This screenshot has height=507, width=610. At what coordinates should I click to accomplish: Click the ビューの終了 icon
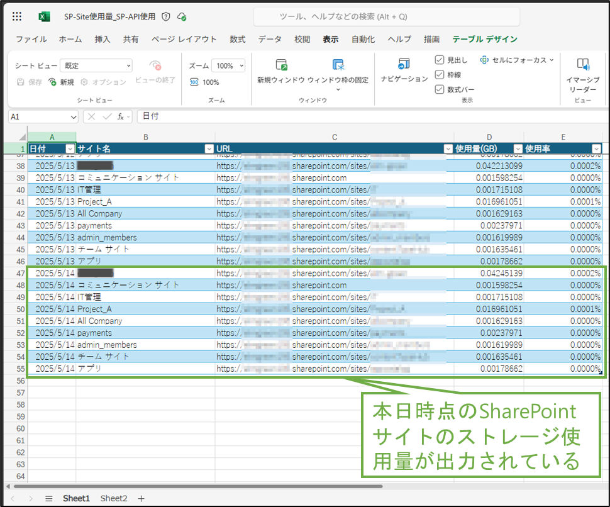(155, 65)
